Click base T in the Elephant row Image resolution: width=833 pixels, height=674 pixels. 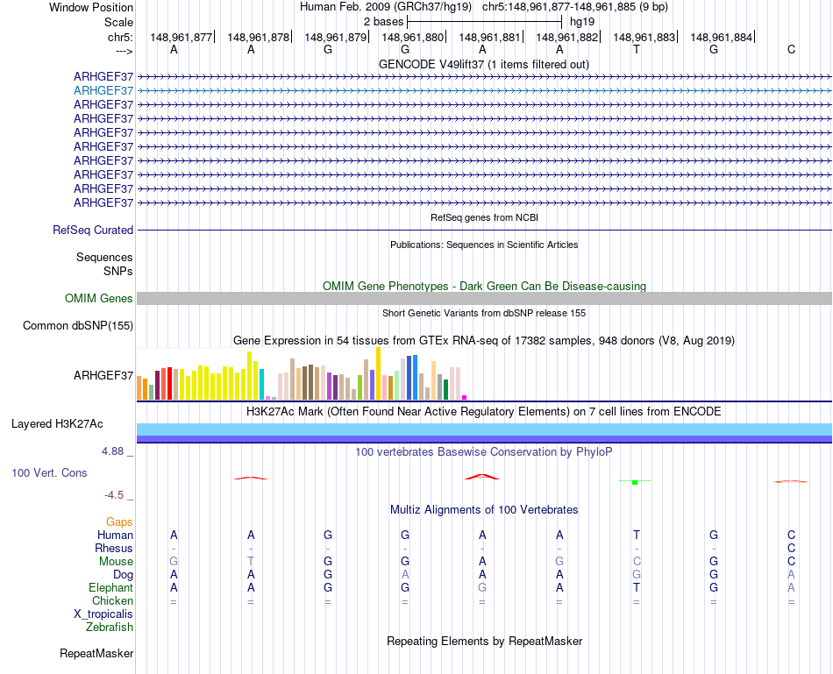pyautogui.click(x=637, y=587)
